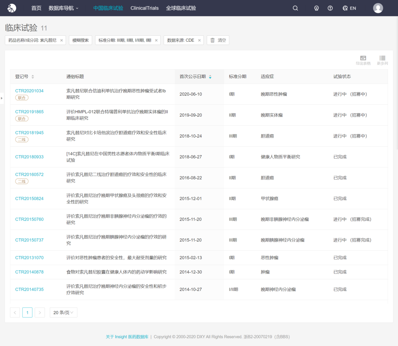The image size is (398, 346).
Task: Open trial CTR20140878
Action: pyautogui.click(x=29, y=272)
